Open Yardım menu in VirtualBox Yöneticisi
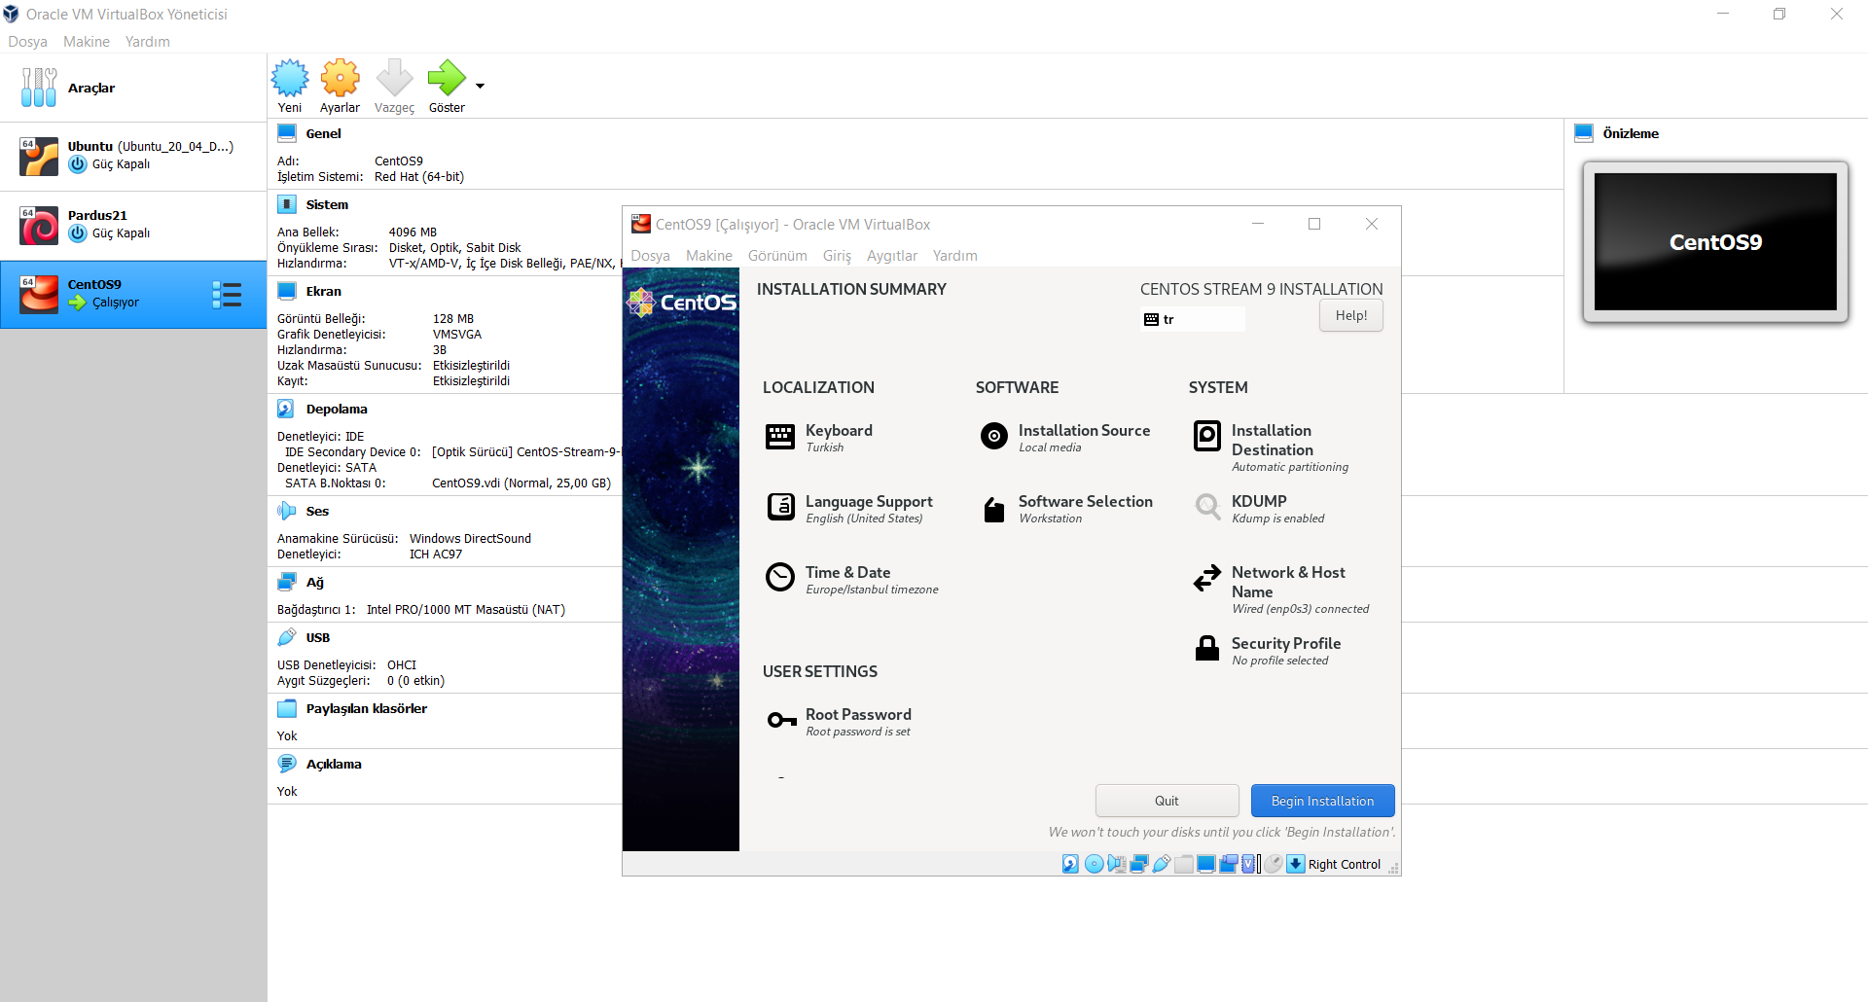 (148, 42)
